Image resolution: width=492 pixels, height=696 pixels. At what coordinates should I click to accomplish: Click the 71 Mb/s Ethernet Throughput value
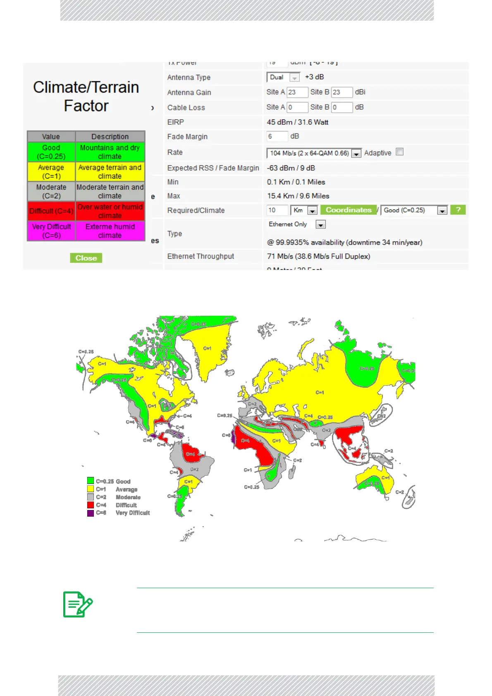[x=318, y=257]
